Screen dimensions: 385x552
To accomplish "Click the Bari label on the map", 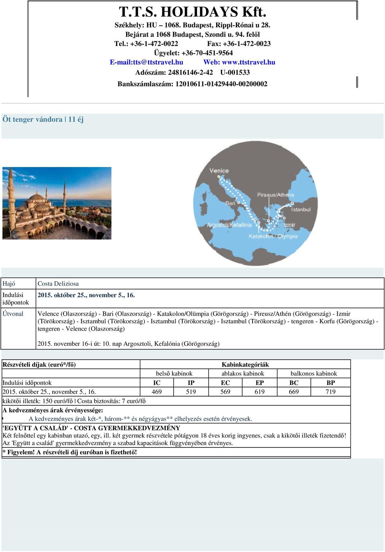I will pos(230,203).
